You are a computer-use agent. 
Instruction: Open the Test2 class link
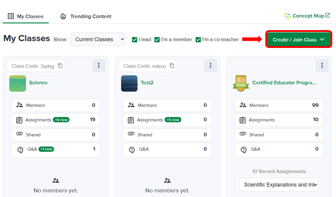click(x=147, y=83)
